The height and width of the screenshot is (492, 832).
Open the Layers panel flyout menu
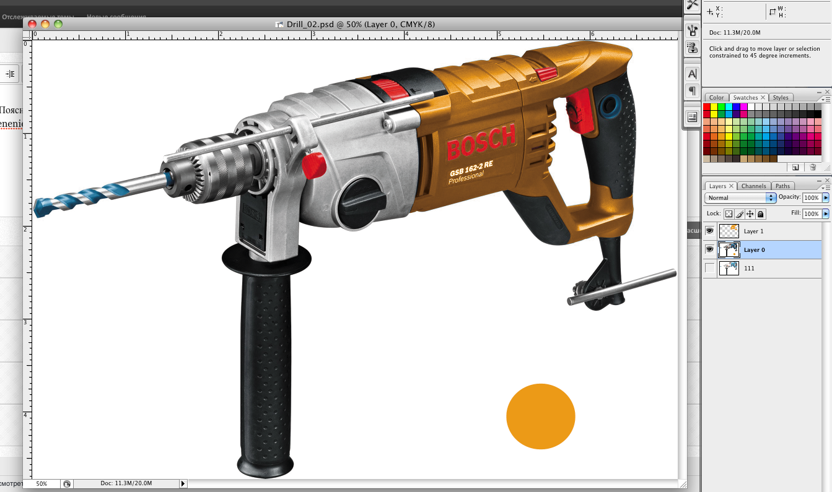click(x=826, y=186)
